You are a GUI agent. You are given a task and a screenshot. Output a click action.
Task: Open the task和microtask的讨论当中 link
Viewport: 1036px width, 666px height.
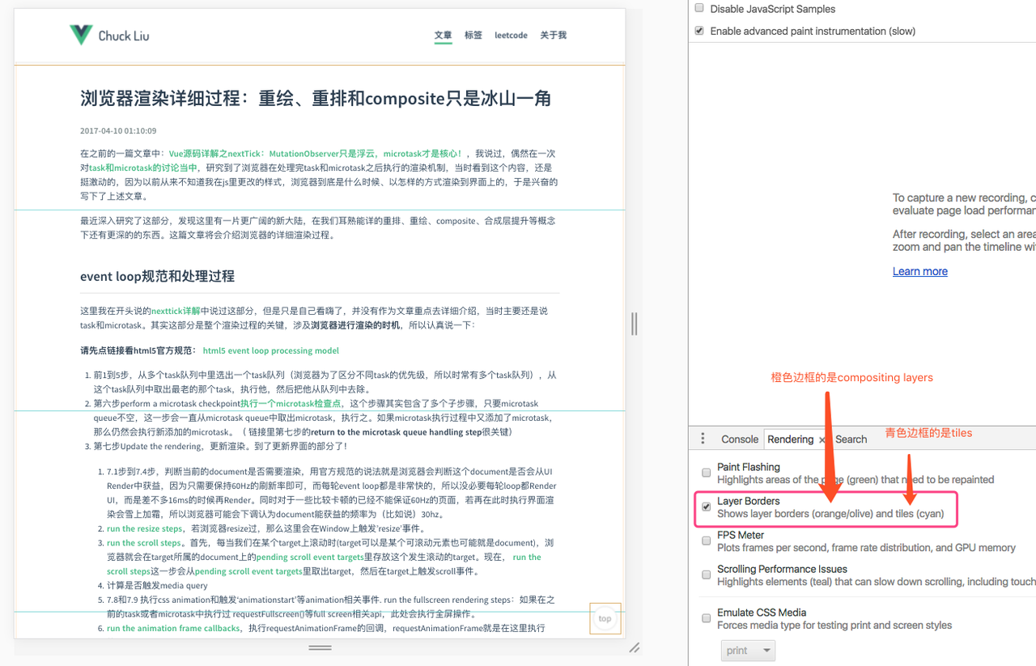pos(143,168)
